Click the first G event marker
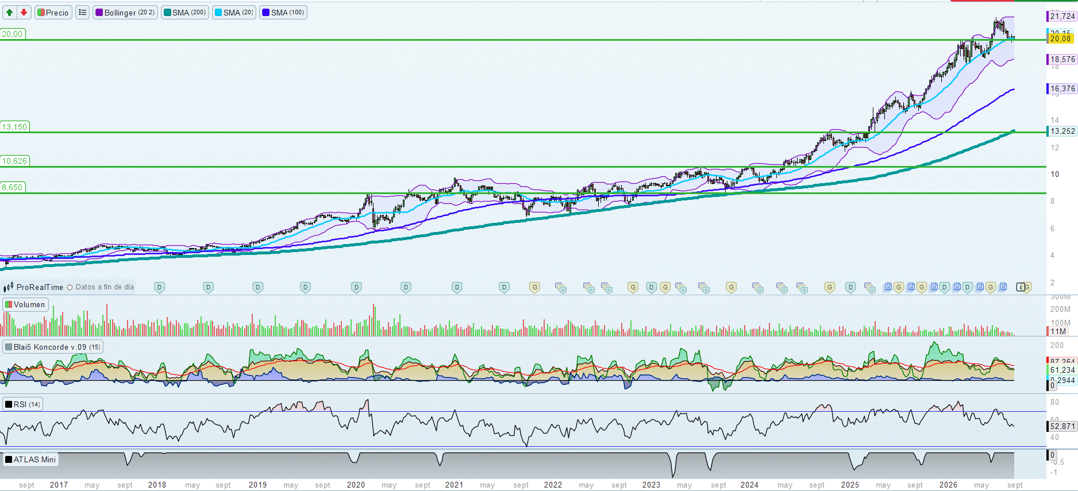This screenshot has width=1078, height=491. (535, 287)
